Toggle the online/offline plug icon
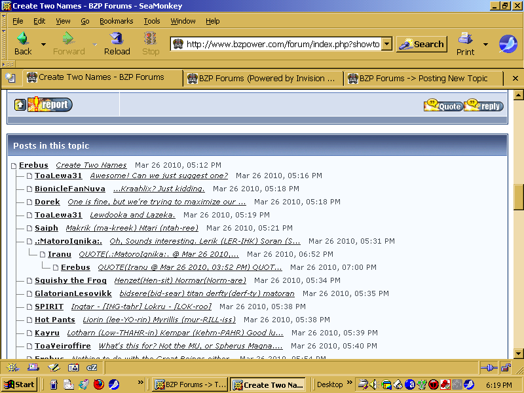The height and width of the screenshot is (393, 524). [x=489, y=368]
